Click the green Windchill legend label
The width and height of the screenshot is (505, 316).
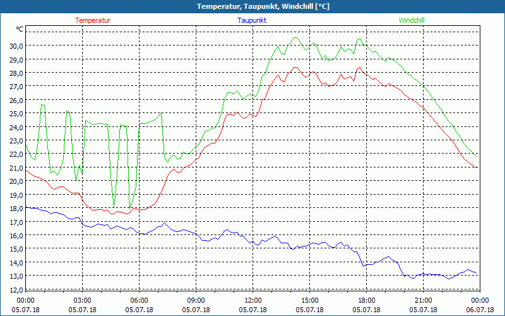[412, 20]
